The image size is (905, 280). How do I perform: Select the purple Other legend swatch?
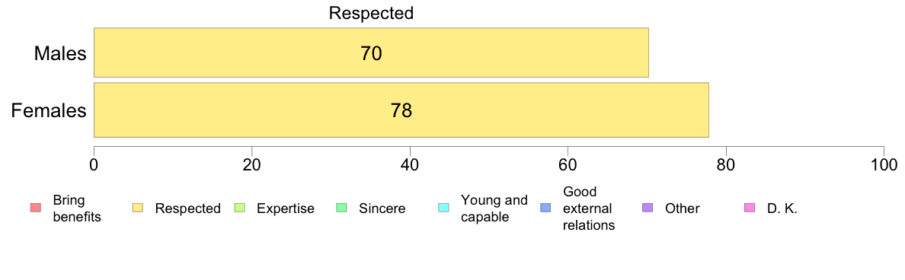click(x=647, y=208)
